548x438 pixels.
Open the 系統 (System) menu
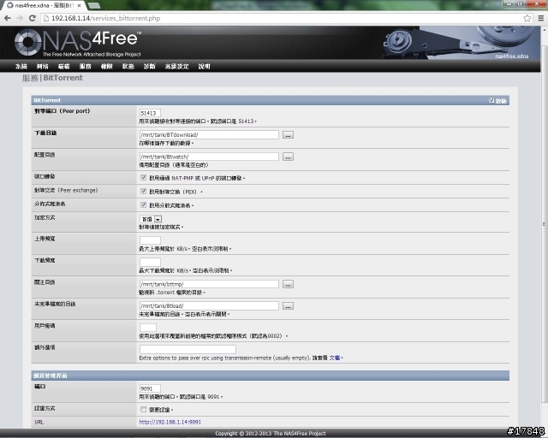click(x=21, y=67)
